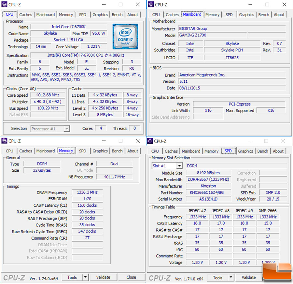Close the CPU tab window
293x284 pixels.
click(x=138, y=4)
